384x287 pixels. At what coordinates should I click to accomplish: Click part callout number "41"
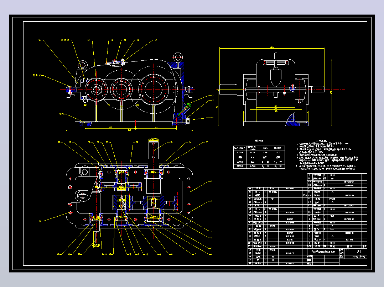(156, 40)
